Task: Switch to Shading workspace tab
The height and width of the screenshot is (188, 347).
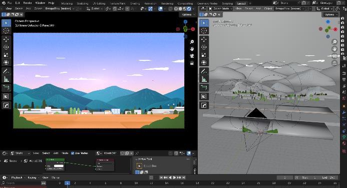Action: tap(135, 3)
